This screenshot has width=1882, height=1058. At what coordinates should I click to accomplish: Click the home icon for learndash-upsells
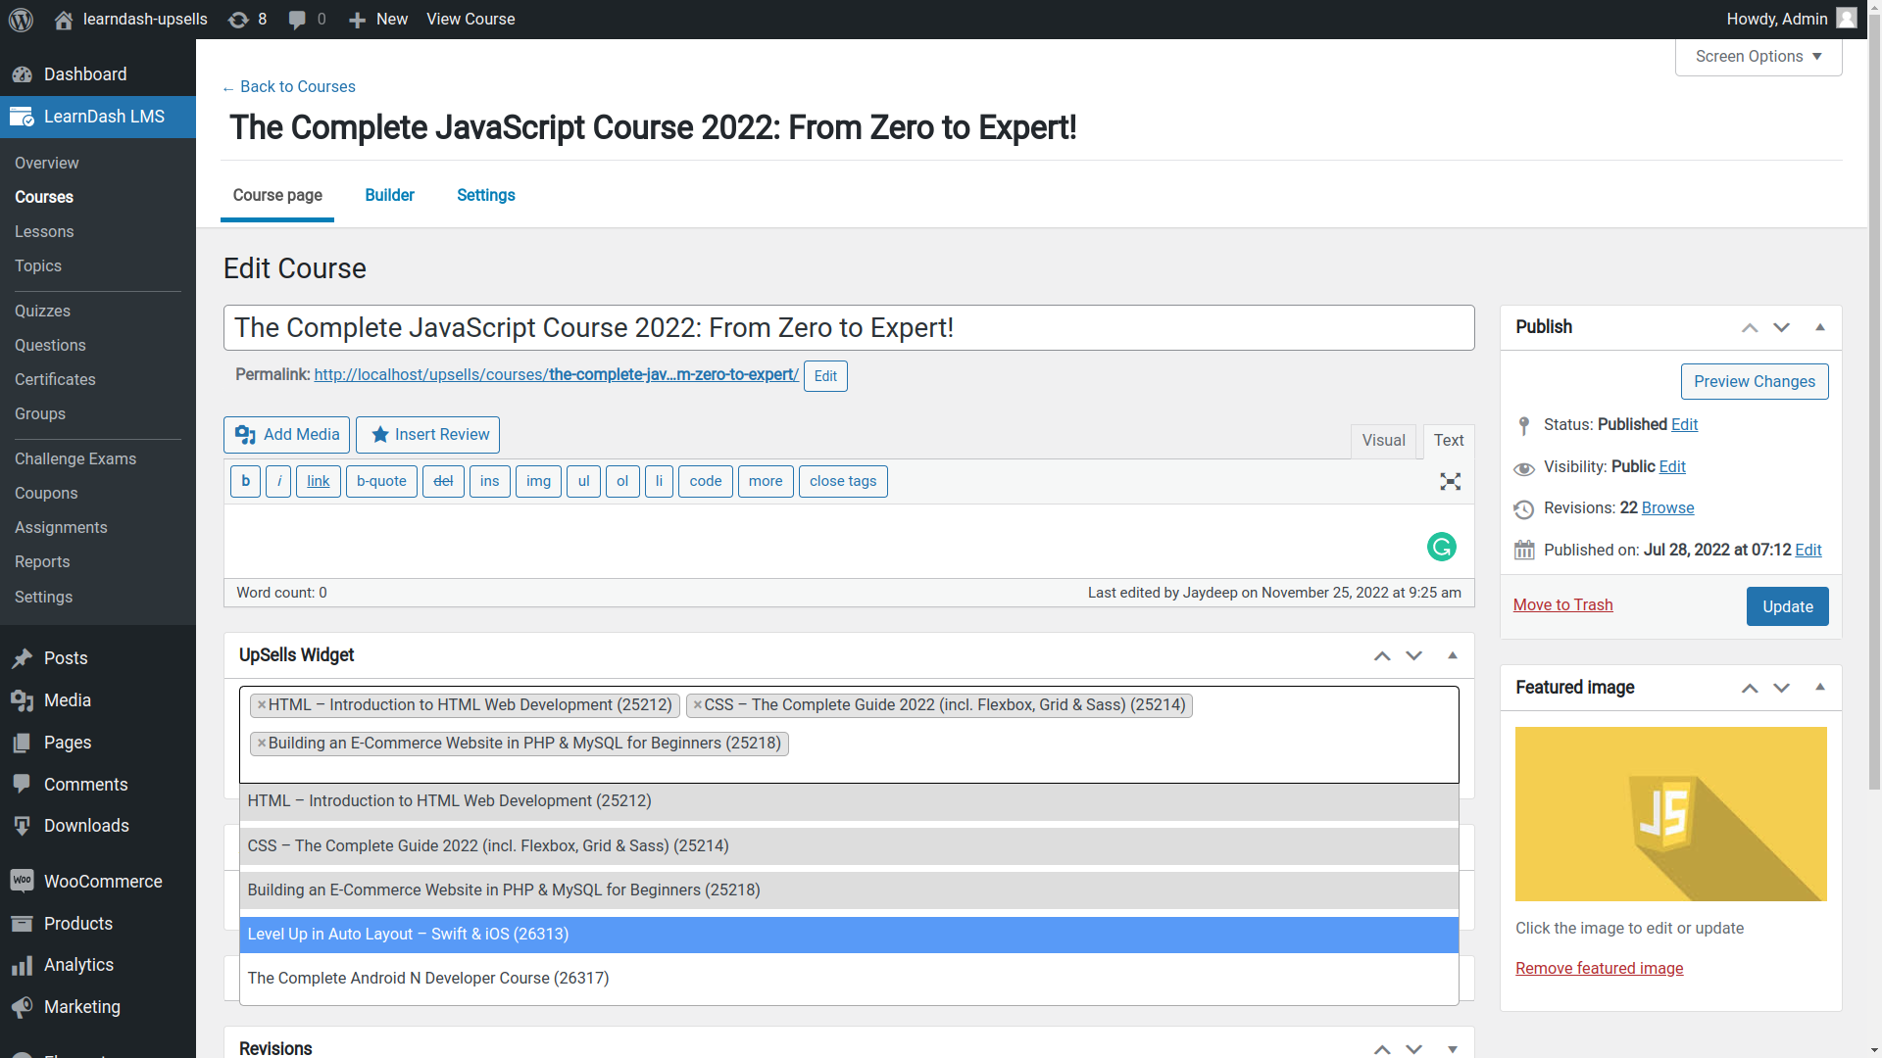pyautogui.click(x=64, y=20)
